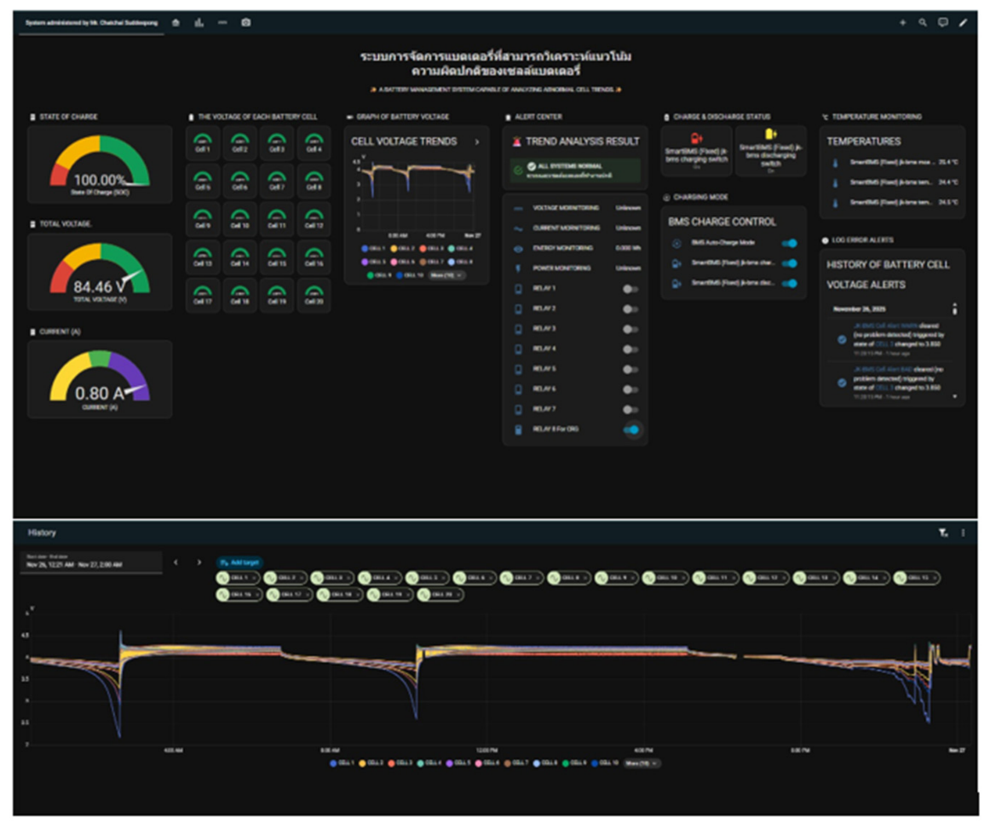Toggle RELAY 1 switch on
The image size is (990, 828).
630,289
